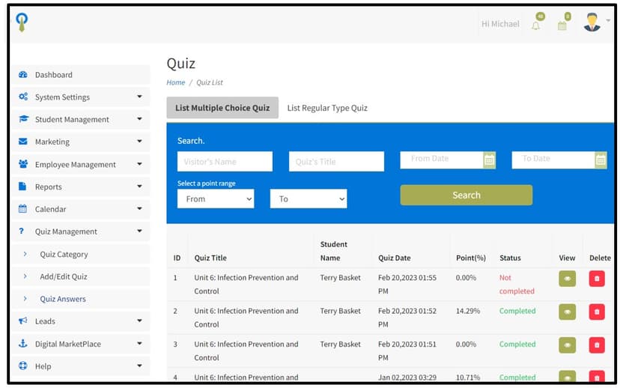Open the From Date calendar picker icon
Screen dimensions: 620x388
pos(489,160)
